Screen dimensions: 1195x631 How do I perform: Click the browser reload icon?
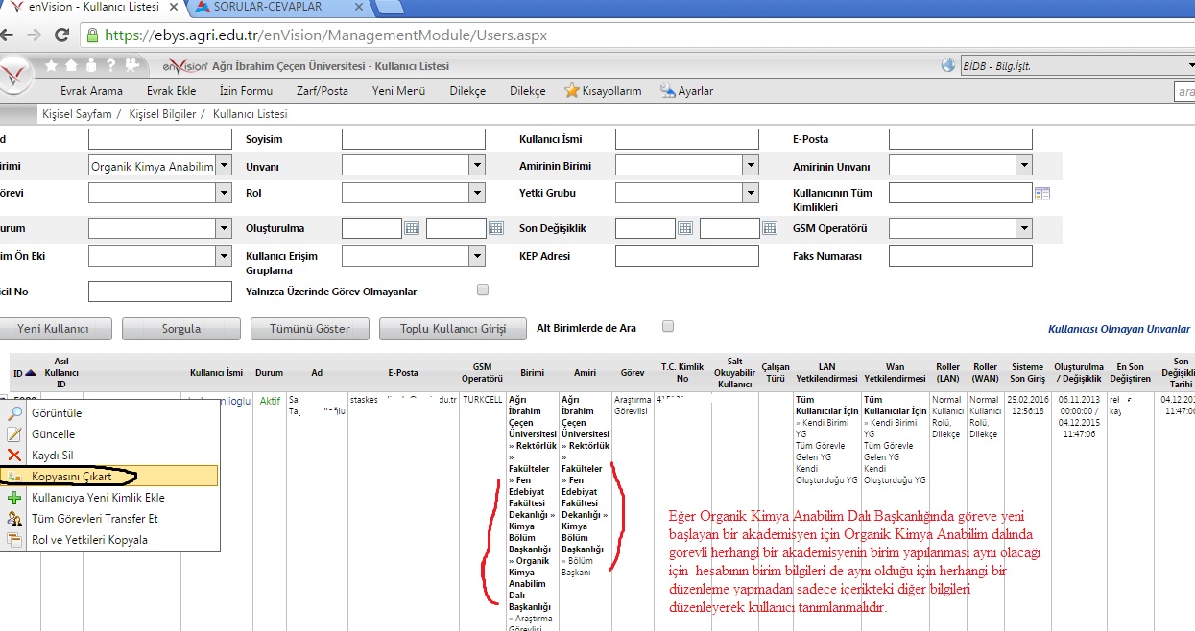tap(61, 35)
